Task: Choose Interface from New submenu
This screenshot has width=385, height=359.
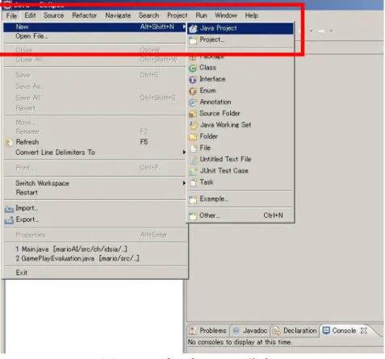Action: coord(212,79)
